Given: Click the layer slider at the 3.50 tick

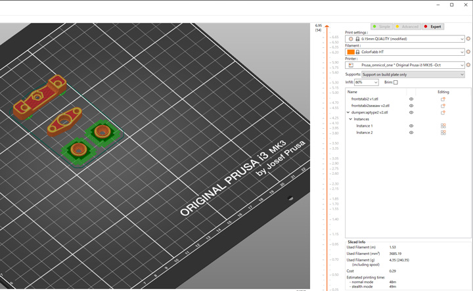Looking at the screenshot, I should 327,143.
